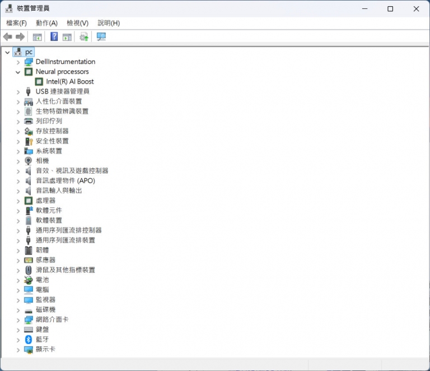
Task: Click the scan for hardware changes monitor icon
Action: tap(101, 37)
